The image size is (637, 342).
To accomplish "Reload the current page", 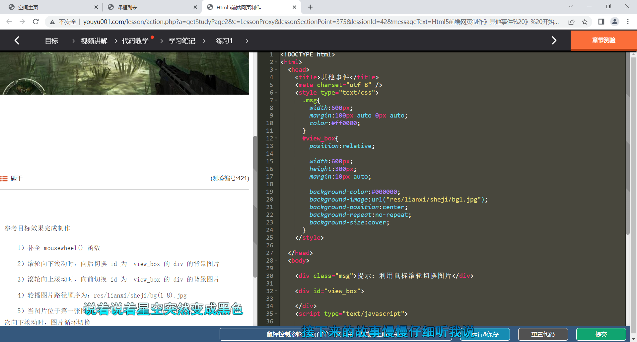I will click(x=36, y=22).
